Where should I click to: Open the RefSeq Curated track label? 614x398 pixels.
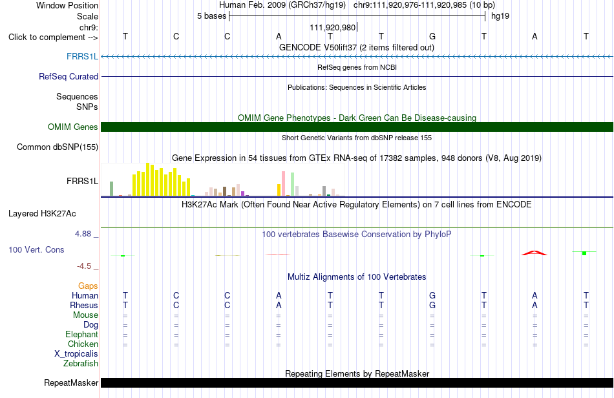pos(69,76)
